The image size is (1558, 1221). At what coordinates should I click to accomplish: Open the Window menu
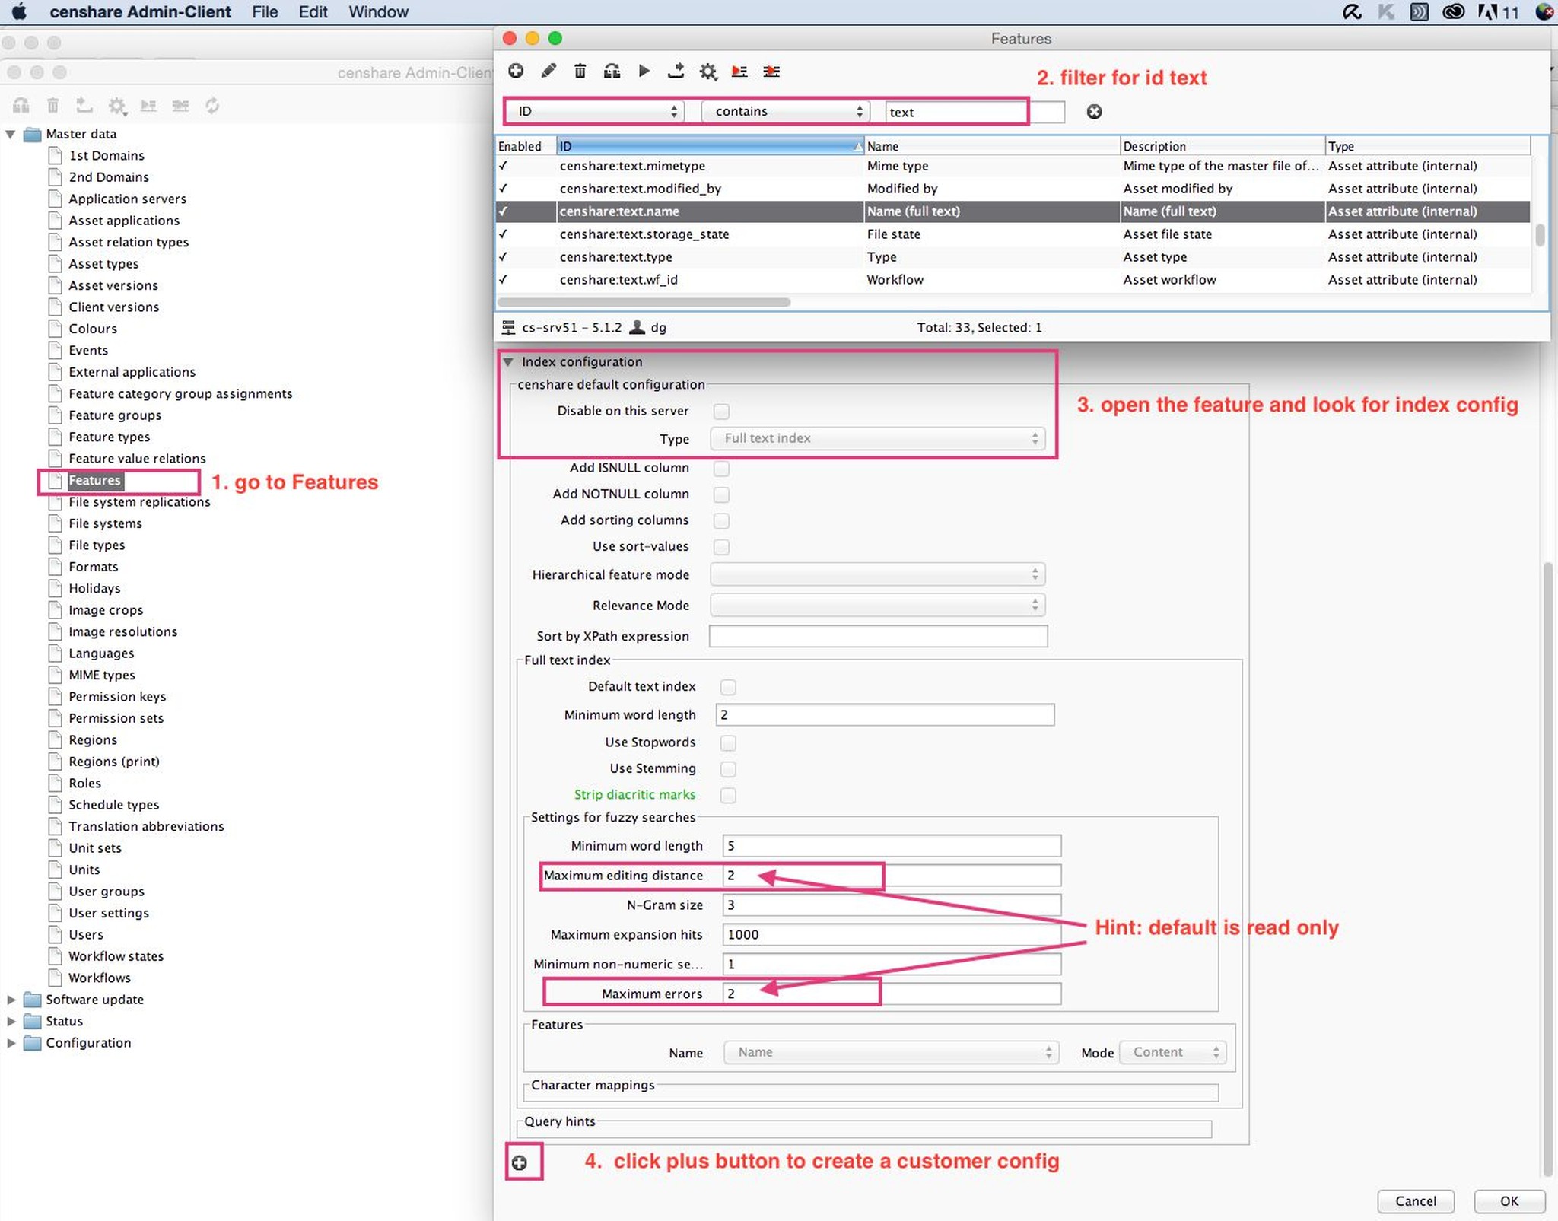[x=378, y=12]
